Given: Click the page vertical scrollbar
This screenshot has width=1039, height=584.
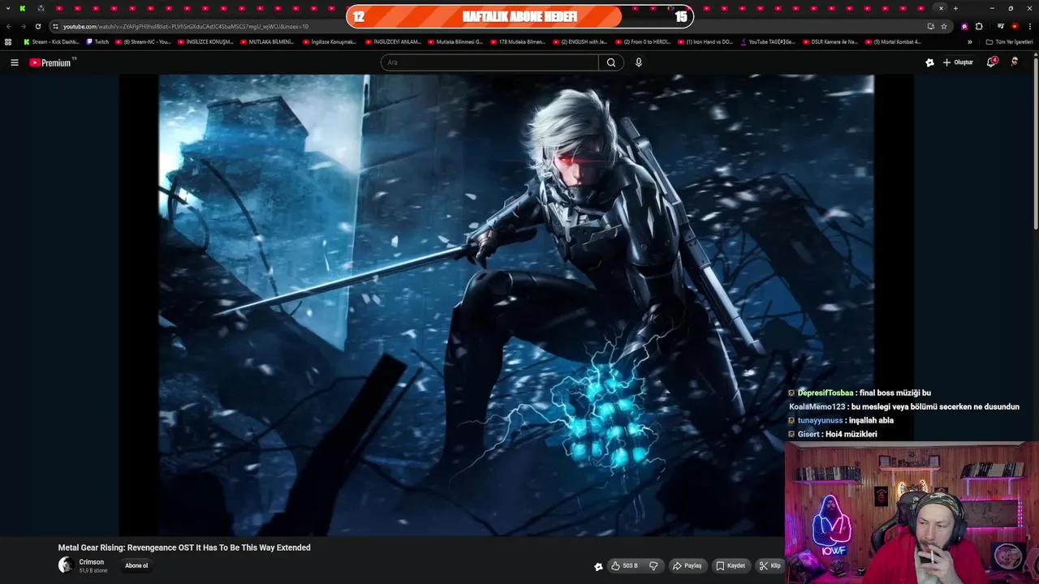Looking at the screenshot, I should click(1036, 146).
